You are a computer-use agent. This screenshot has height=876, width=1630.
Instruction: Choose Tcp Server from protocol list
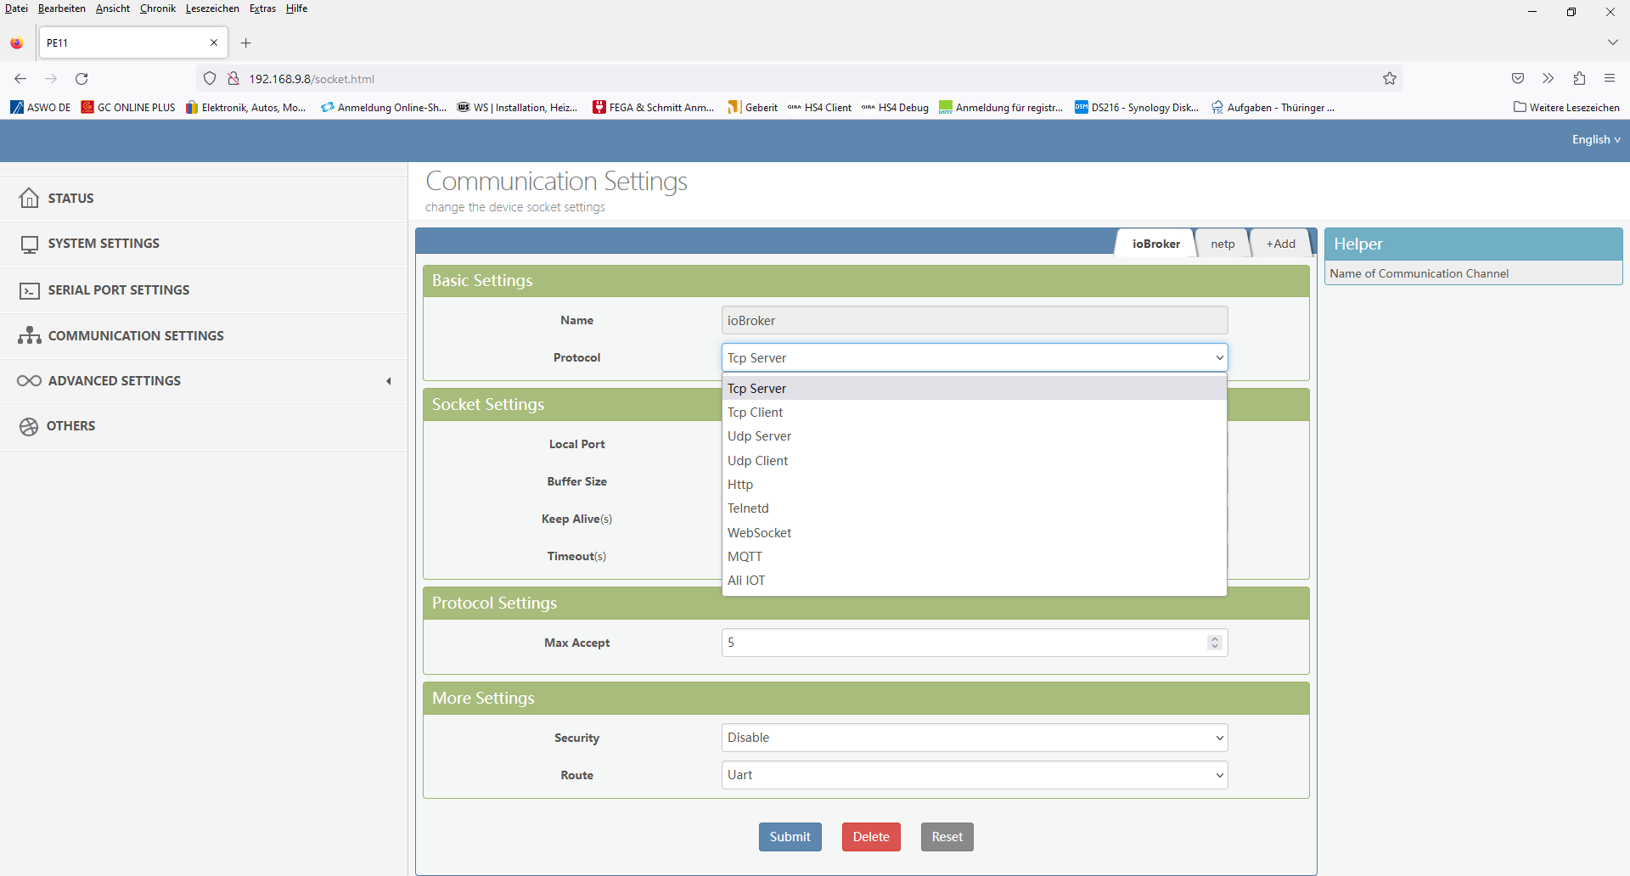975,388
